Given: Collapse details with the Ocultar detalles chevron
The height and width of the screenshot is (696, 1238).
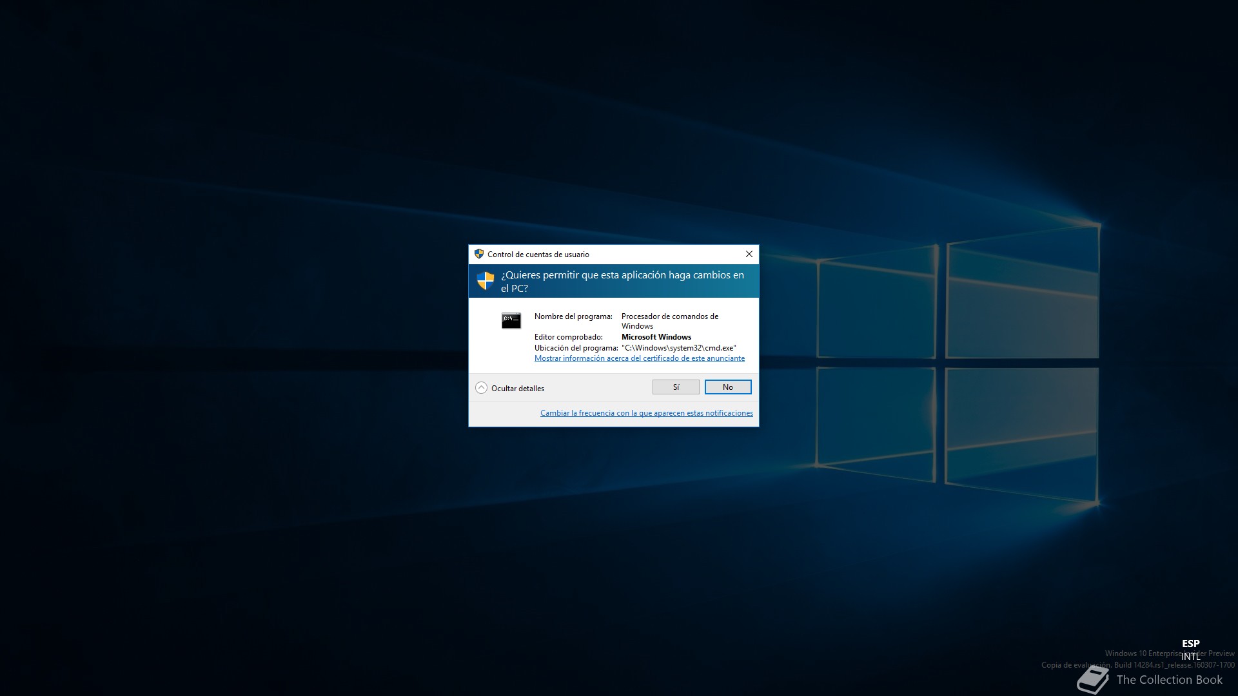Looking at the screenshot, I should pyautogui.click(x=481, y=388).
